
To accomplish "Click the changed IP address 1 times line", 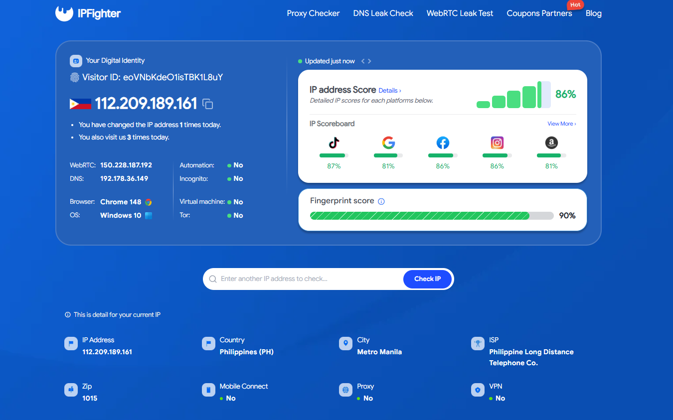I will tap(150, 125).
